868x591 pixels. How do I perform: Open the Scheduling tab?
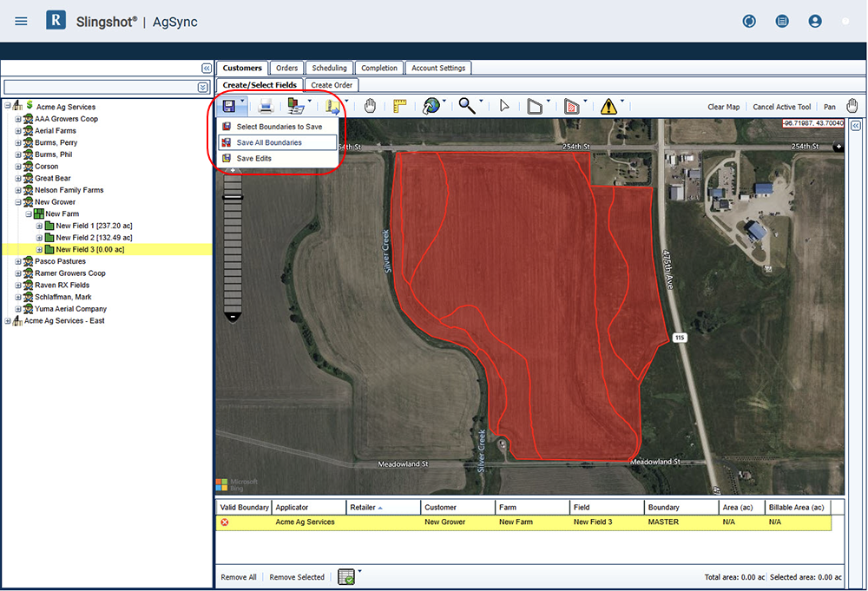tap(329, 68)
